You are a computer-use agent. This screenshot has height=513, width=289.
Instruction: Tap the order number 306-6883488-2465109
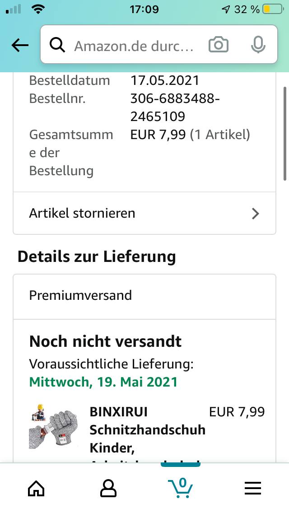175,107
